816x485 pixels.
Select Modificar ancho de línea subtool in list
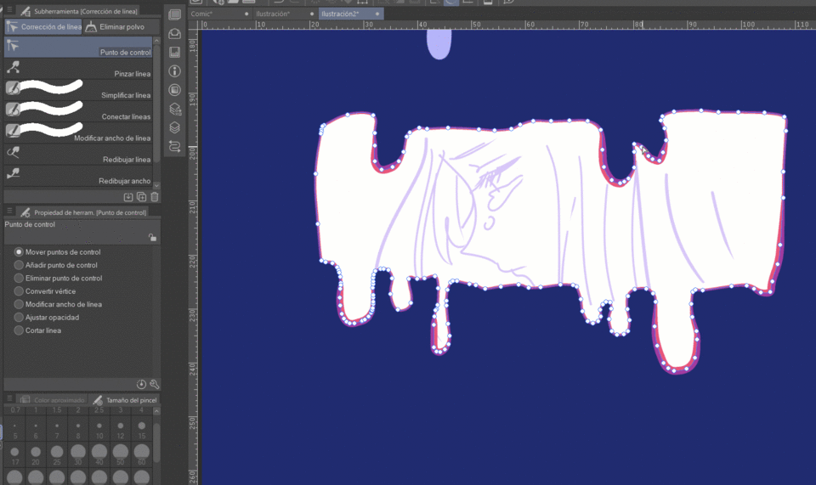[x=78, y=133]
